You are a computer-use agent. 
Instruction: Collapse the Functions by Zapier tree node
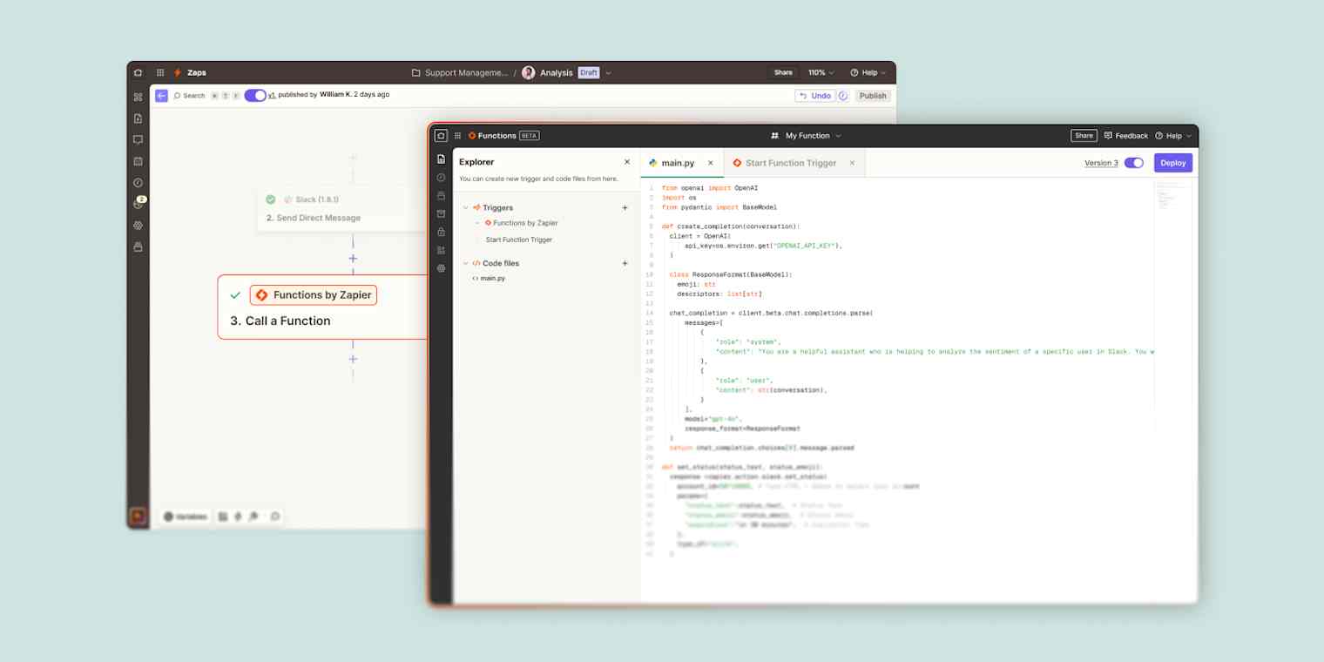(477, 224)
